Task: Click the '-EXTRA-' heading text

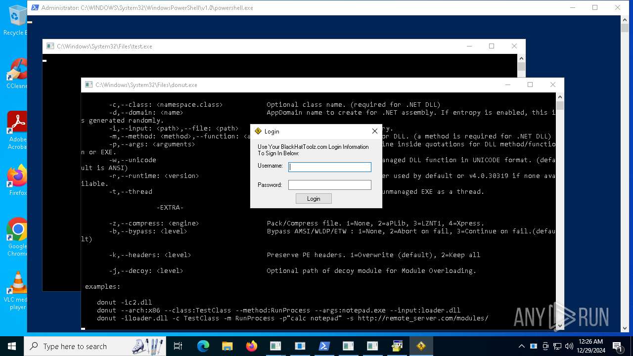Action: 170,207
